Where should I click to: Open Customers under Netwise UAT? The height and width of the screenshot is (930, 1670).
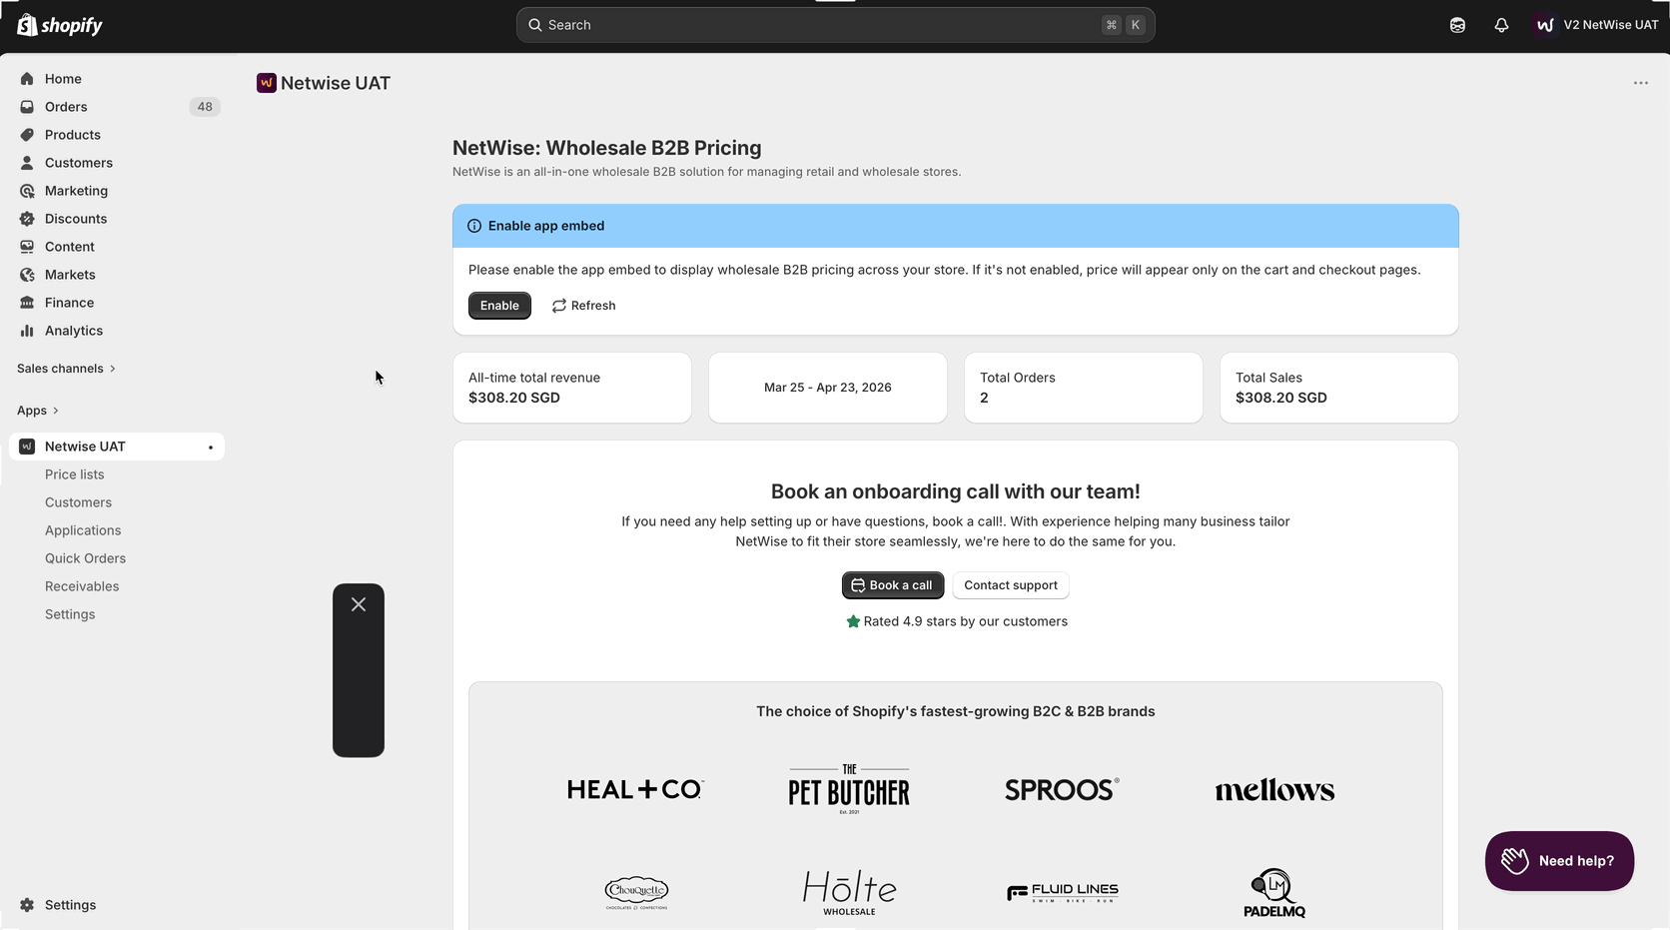[78, 502]
